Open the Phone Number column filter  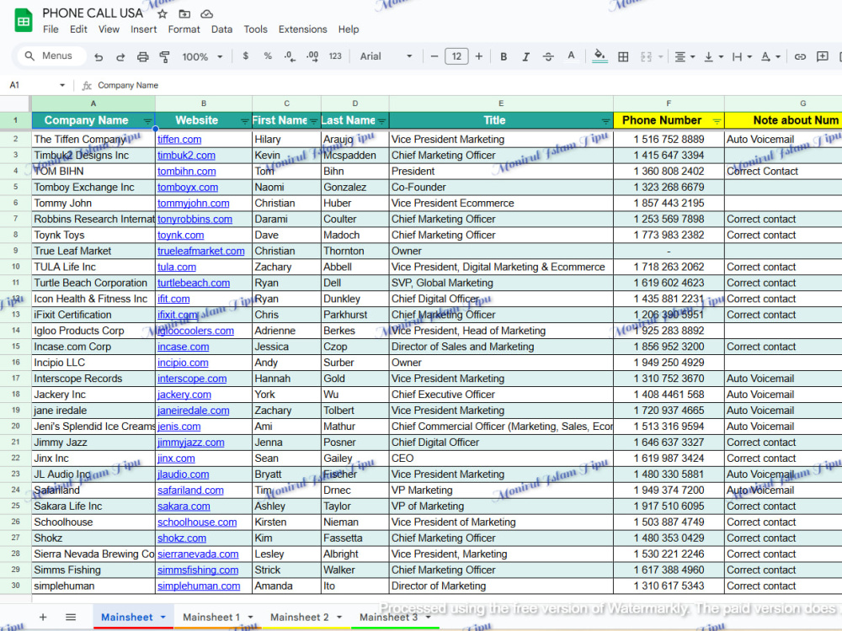[717, 121]
